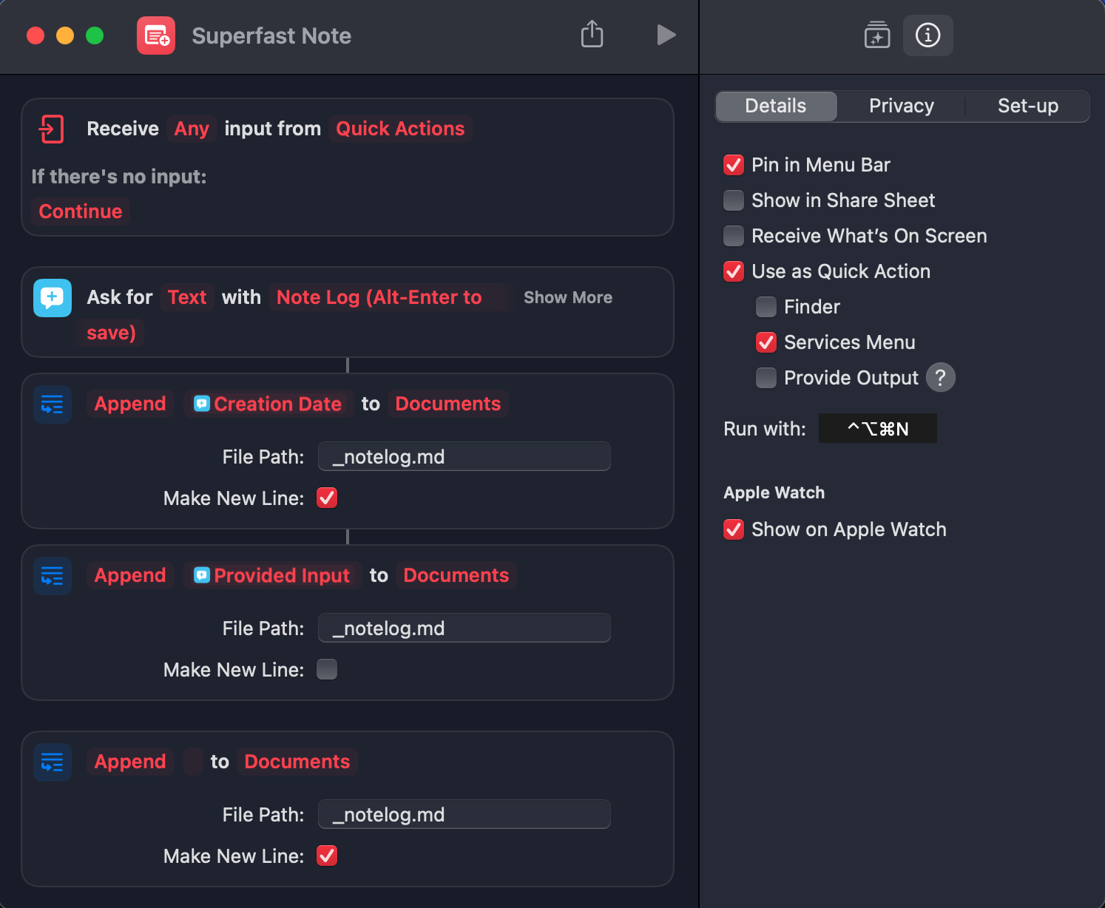Click Append icon of Provided Input action
The width and height of the screenshot is (1105, 908).
click(x=53, y=576)
